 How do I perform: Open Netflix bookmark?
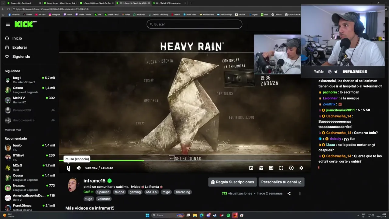(x=175, y=15)
